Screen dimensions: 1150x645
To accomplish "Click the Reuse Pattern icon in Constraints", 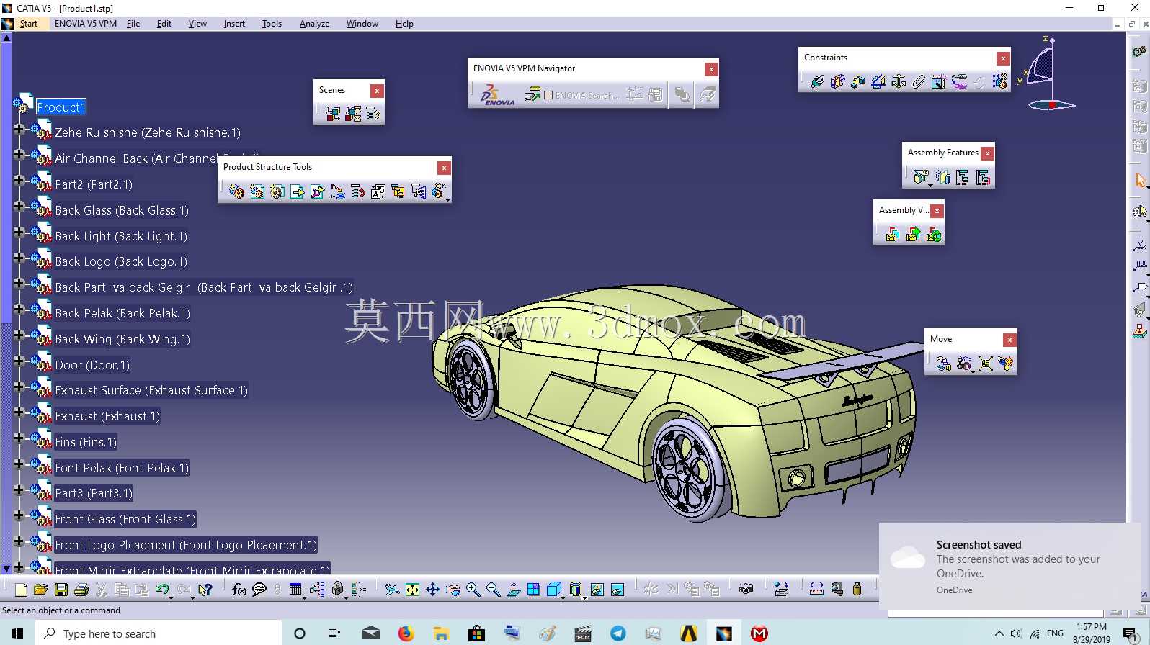I will (999, 81).
